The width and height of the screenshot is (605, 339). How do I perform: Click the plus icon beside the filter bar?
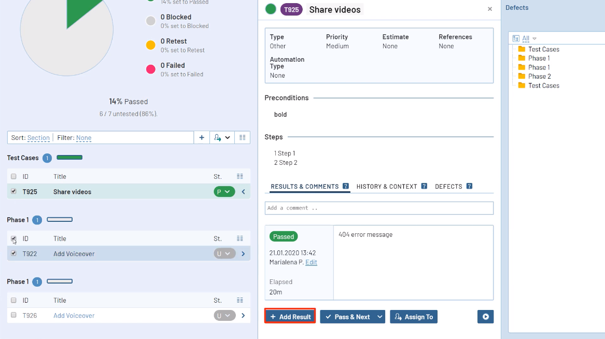[202, 137]
